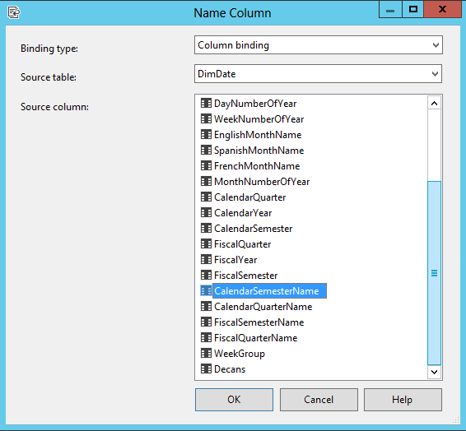This screenshot has height=431, width=466.
Task: Open Help for this dialog
Action: pyautogui.click(x=403, y=400)
